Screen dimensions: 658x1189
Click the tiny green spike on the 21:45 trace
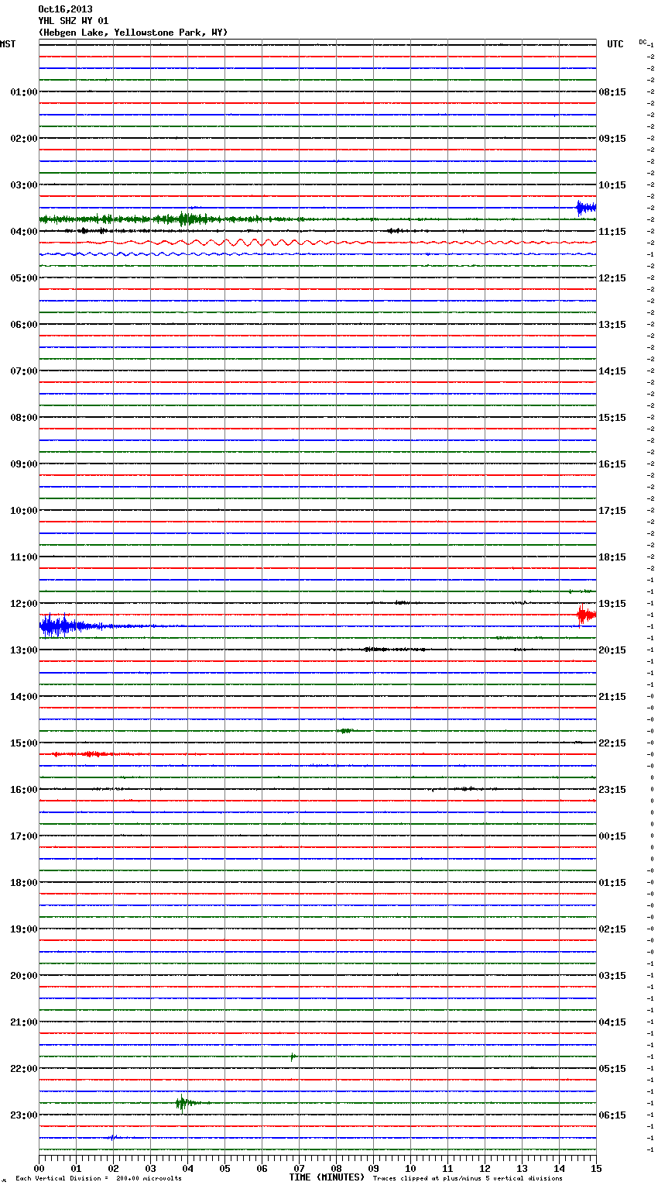click(x=293, y=1056)
